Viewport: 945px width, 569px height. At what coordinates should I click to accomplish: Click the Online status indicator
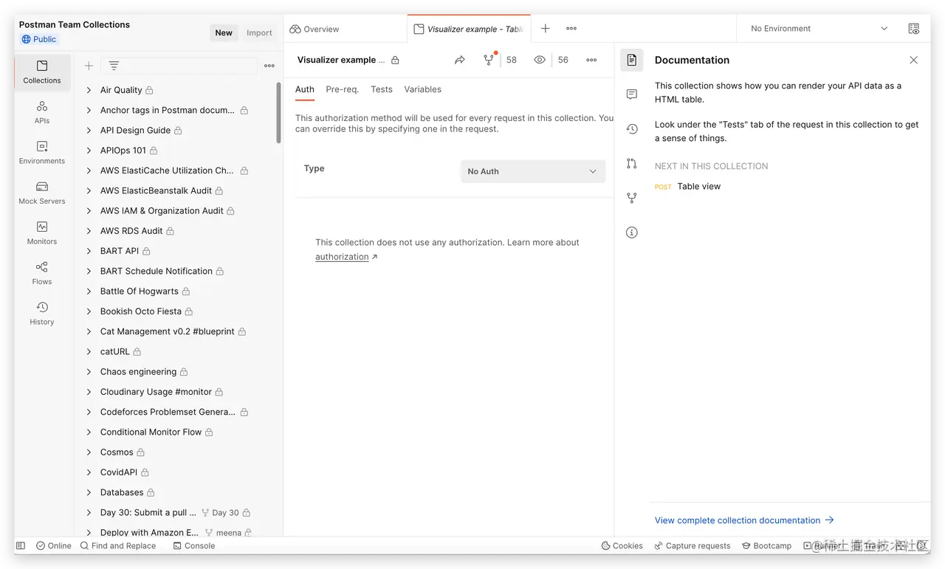[x=54, y=546]
